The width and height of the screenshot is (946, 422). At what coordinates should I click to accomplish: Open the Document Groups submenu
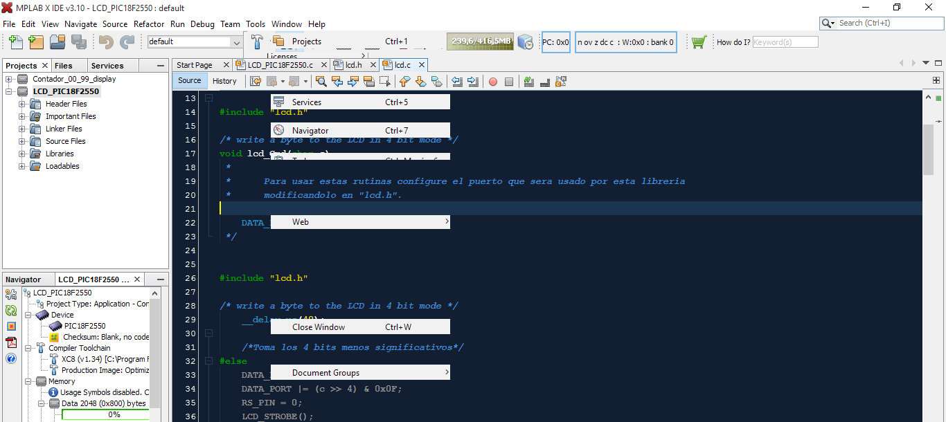360,372
